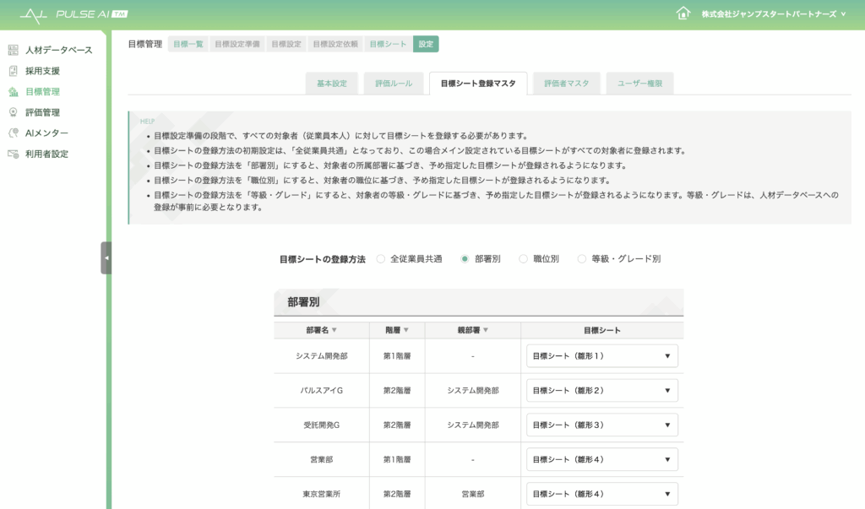The width and height of the screenshot is (865, 509).
Task: Open the 目標シート dropdown for システム開発部
Action: [601, 356]
